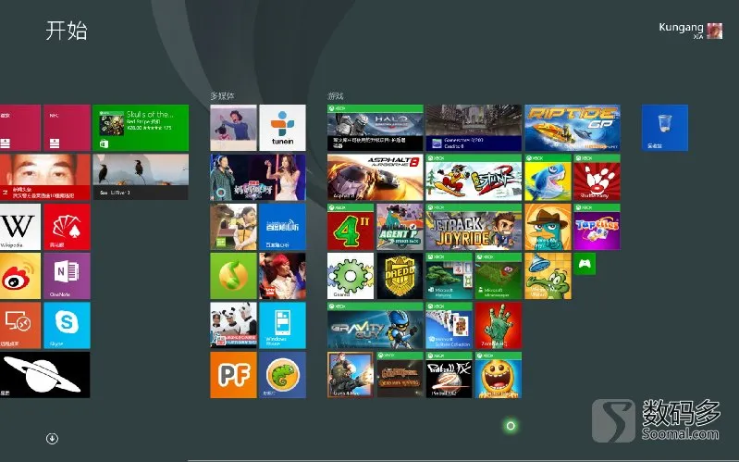Screen dimensions: 739x462
Task: Open the green QQ Music note tile
Action: [233, 276]
